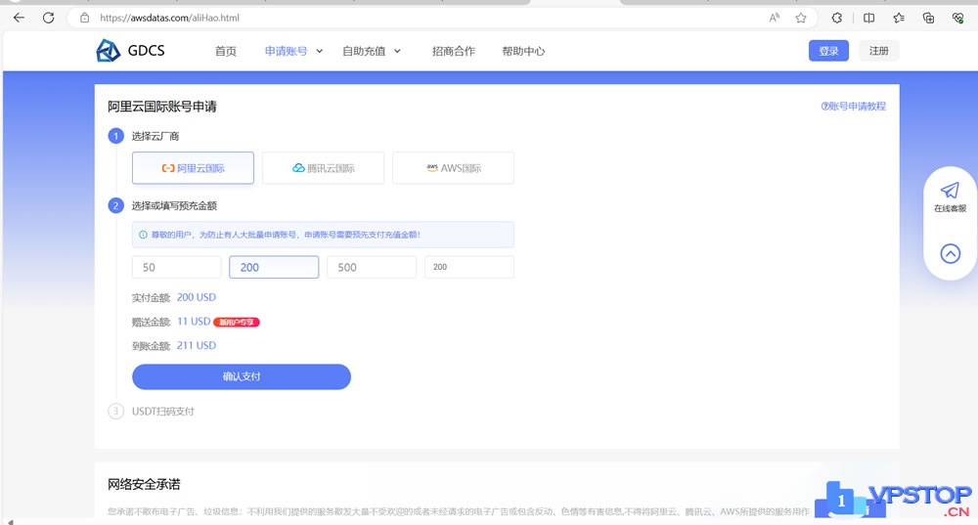Viewport: 978px width, 525px height.
Task: Choose 50 prepay amount
Action: point(176,267)
